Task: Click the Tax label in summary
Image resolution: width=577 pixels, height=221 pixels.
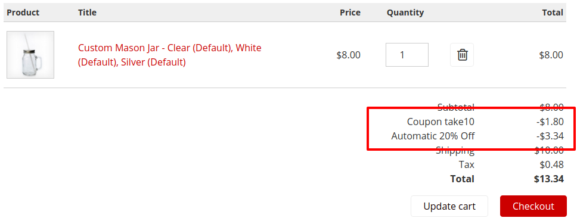Action: pos(467,164)
